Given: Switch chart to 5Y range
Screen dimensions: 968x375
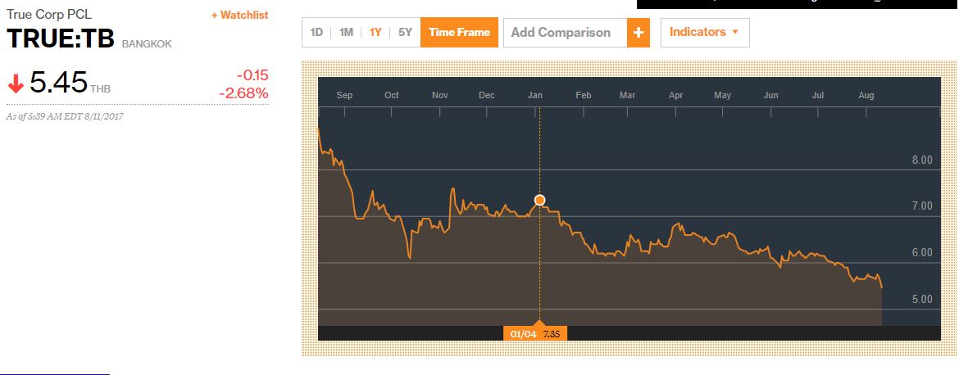Looking at the screenshot, I should coord(405,33).
